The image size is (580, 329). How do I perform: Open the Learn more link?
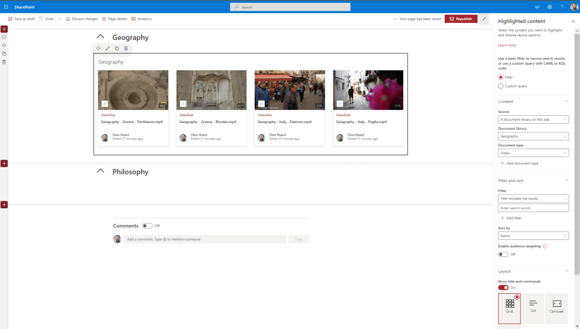pyautogui.click(x=507, y=45)
